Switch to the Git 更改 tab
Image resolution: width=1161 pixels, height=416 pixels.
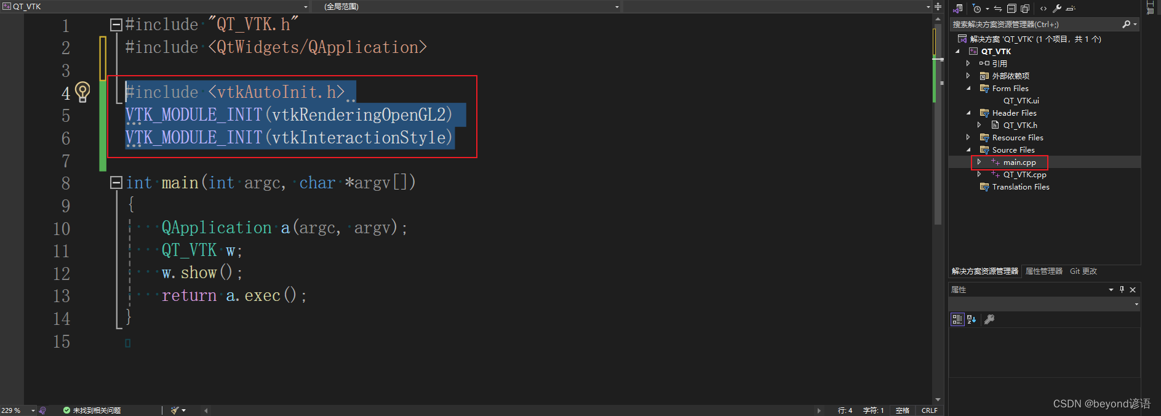[1083, 271]
